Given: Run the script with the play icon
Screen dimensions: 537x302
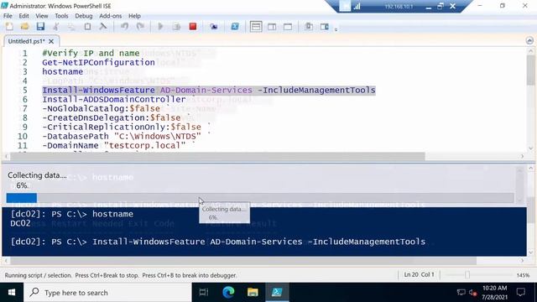Looking at the screenshot, I should click(x=160, y=26).
